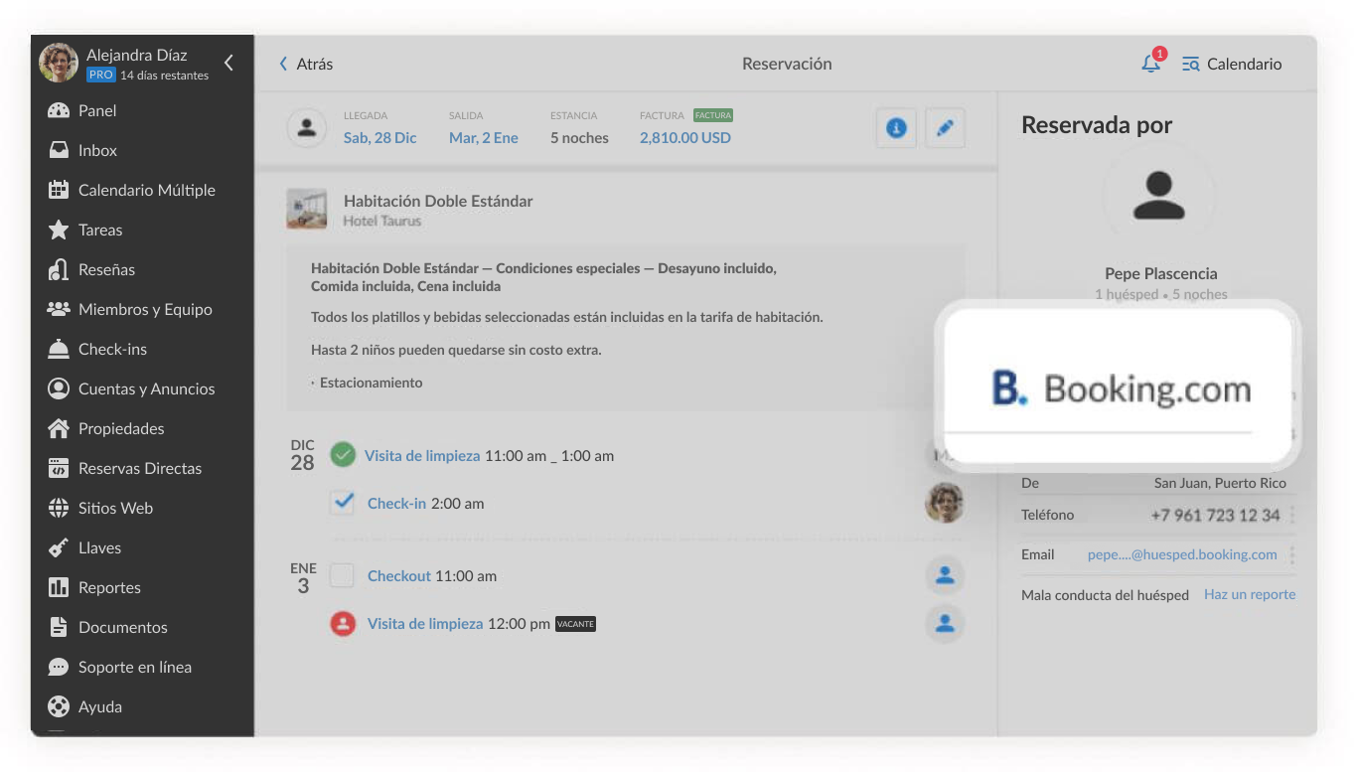Open options menu next to Email
The width and height of the screenshot is (1357, 772).
(1291, 554)
